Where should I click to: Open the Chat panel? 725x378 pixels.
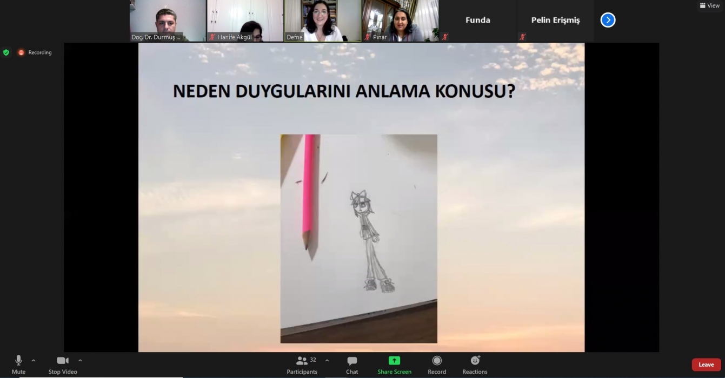coord(352,364)
